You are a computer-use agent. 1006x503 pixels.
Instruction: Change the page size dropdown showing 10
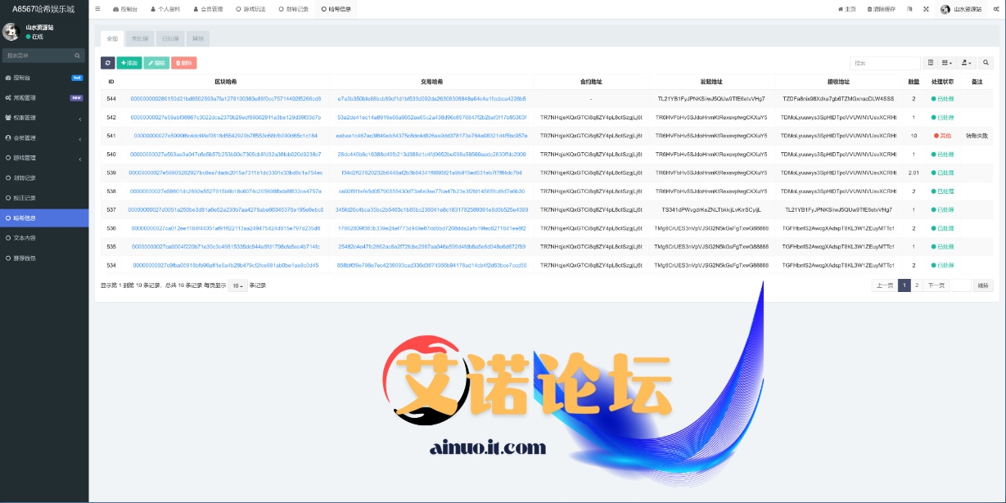(237, 286)
